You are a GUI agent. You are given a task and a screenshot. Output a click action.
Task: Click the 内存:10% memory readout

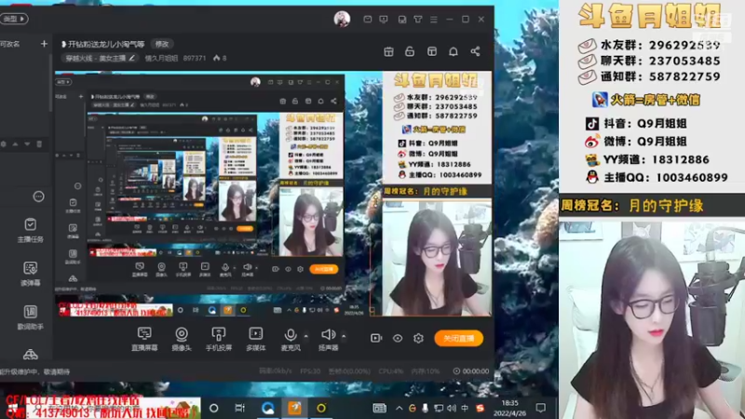[x=426, y=371]
